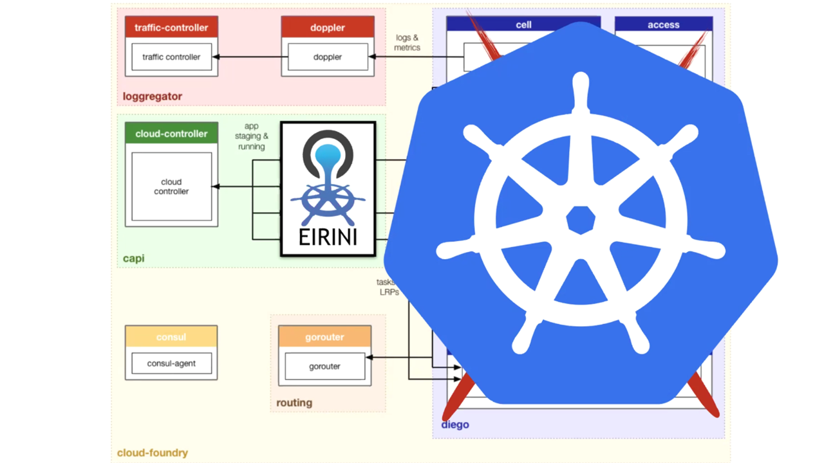The image size is (824, 463).
Task: Click the 'routing' group label
Action: click(x=294, y=403)
